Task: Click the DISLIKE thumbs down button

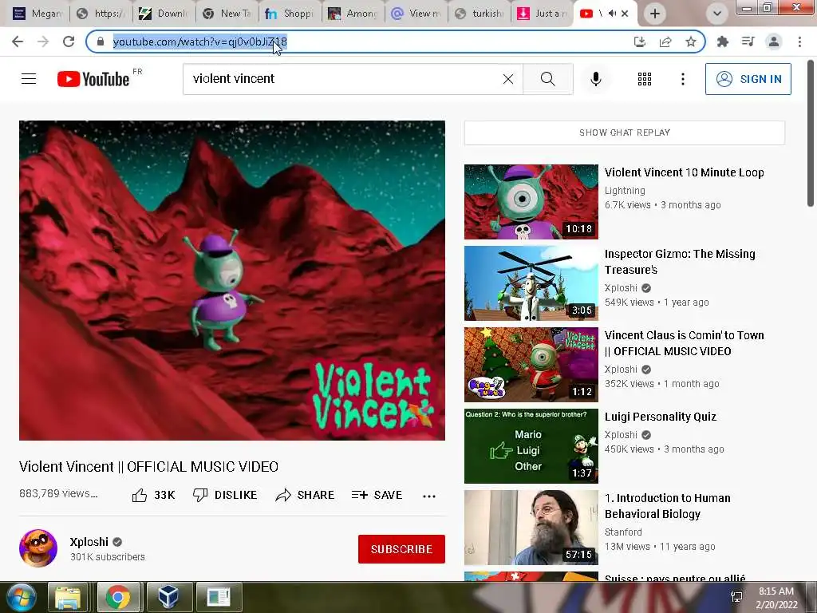Action: coord(224,495)
